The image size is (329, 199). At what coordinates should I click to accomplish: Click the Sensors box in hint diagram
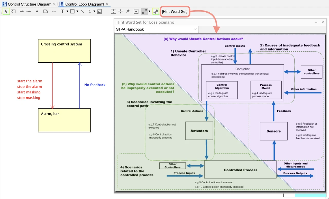273,131
